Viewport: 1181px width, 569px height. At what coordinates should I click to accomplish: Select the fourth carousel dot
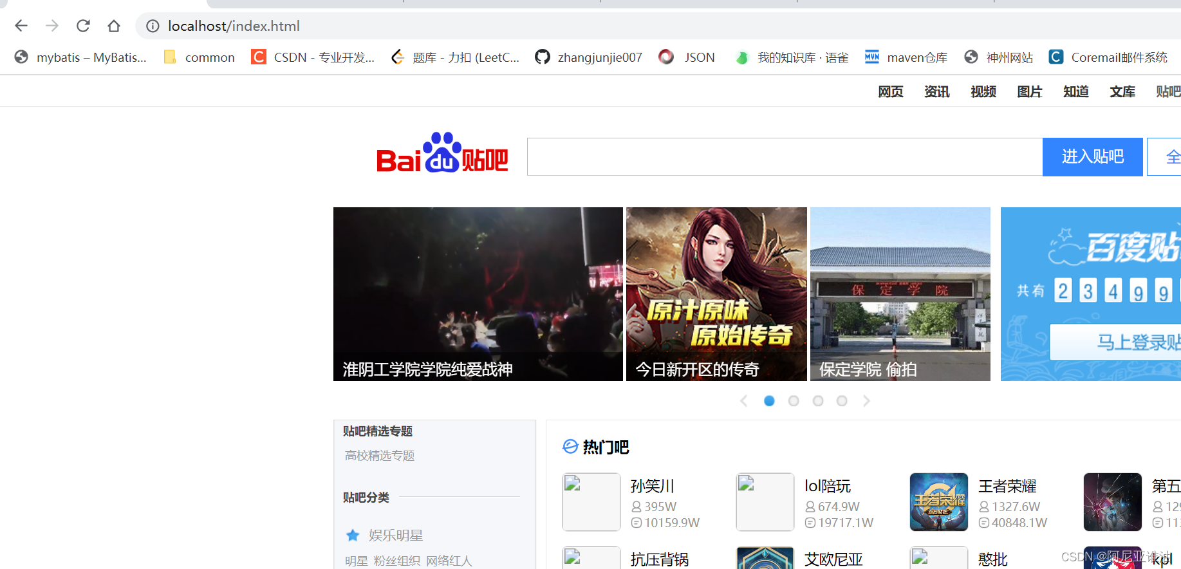tap(842, 401)
